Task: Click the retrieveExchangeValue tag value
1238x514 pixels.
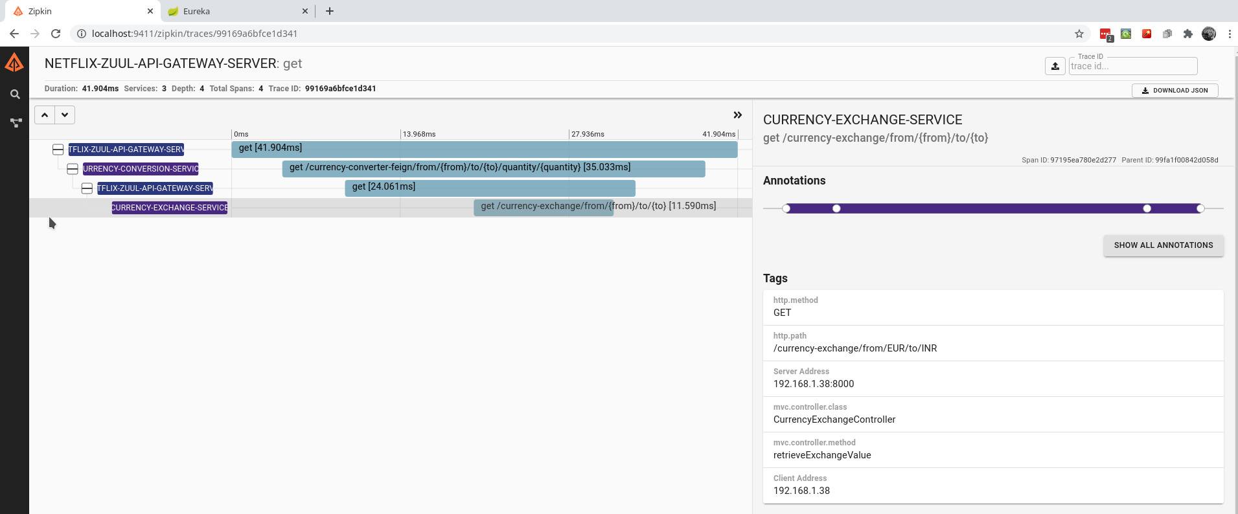Action: point(822,455)
